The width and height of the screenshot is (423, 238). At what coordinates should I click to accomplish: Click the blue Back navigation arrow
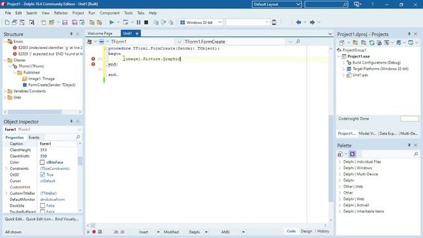(298, 22)
